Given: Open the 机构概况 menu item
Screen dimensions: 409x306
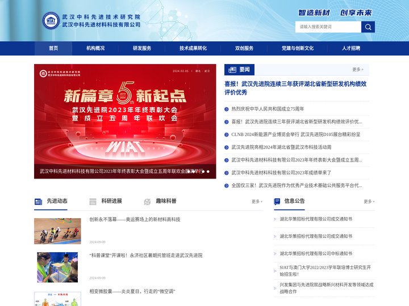Looking at the screenshot, I should click(x=95, y=48).
